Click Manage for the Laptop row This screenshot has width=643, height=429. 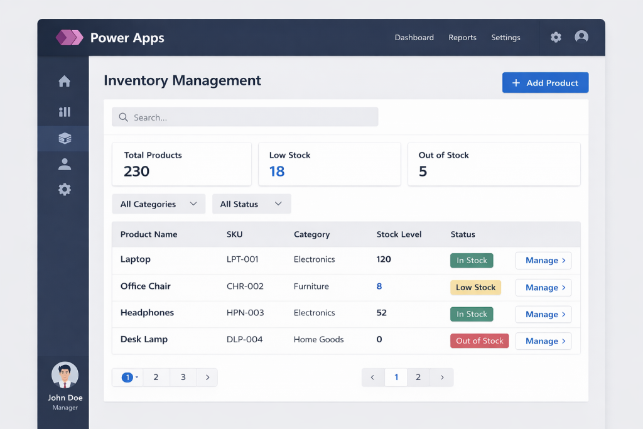[543, 261]
